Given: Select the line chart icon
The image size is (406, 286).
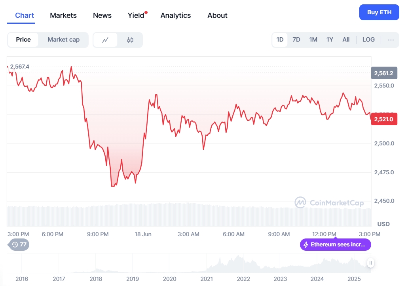Looking at the screenshot, I should pos(105,40).
